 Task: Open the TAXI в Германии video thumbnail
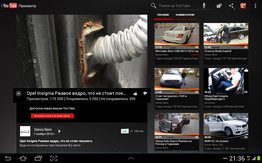coord(177,81)
